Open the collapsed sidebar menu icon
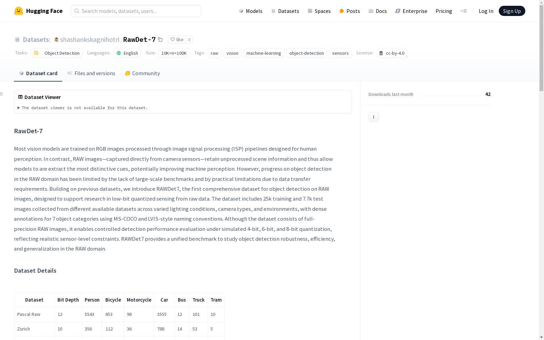 click(2, 94)
